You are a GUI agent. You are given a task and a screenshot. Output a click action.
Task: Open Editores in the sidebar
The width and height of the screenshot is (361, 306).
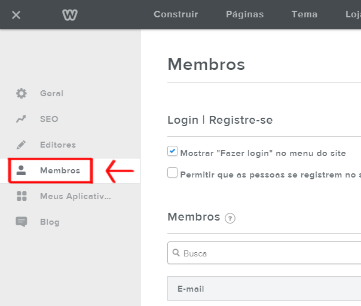pyautogui.click(x=57, y=145)
